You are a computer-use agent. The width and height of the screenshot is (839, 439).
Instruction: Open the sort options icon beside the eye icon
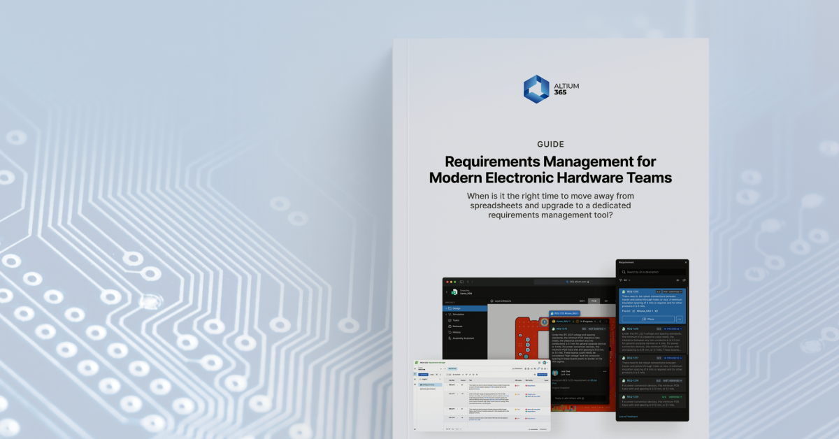click(684, 280)
